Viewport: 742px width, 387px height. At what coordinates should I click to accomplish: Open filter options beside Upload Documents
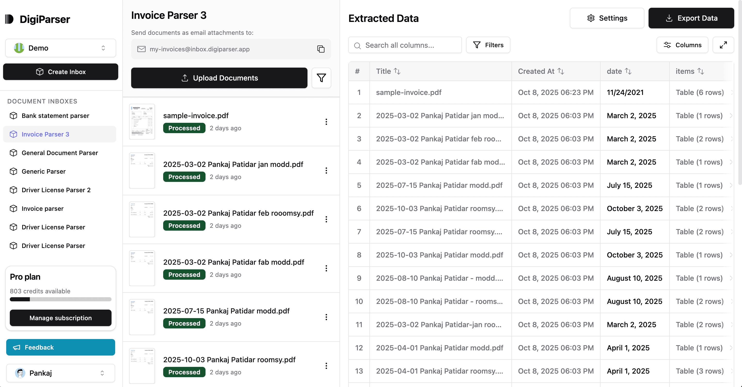[321, 78]
